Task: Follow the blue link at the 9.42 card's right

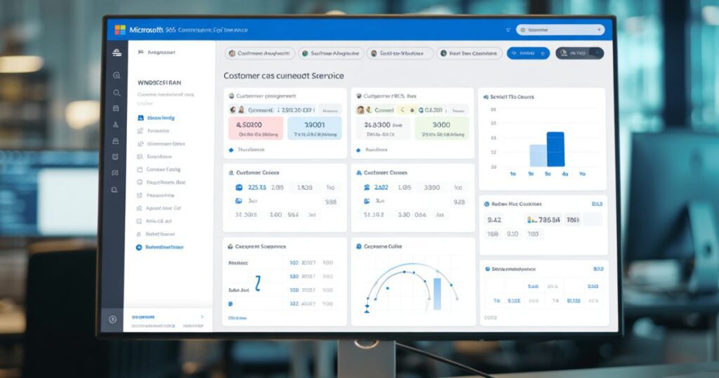Action: 597,204
